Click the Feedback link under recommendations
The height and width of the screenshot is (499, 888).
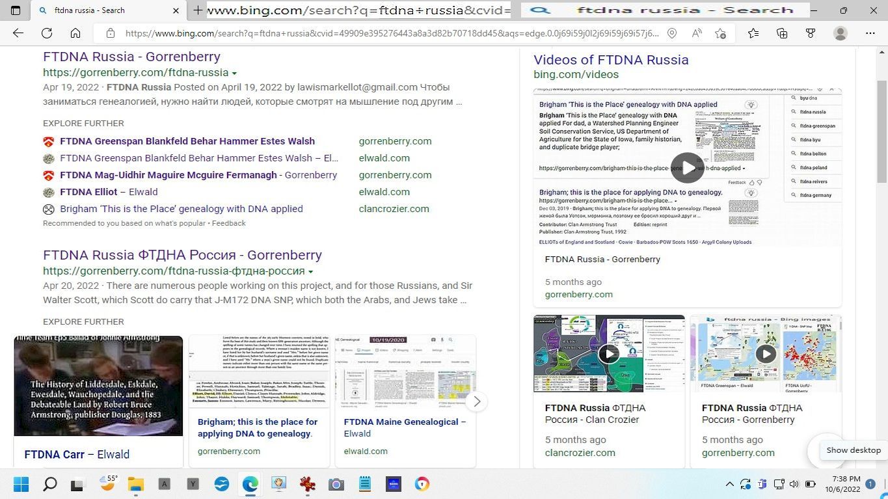tap(228, 223)
